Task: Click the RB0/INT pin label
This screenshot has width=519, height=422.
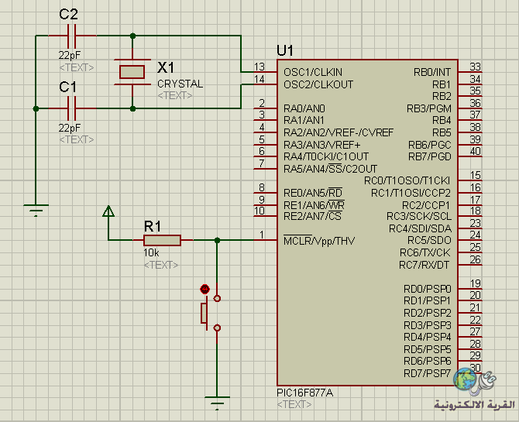Action: (432, 72)
